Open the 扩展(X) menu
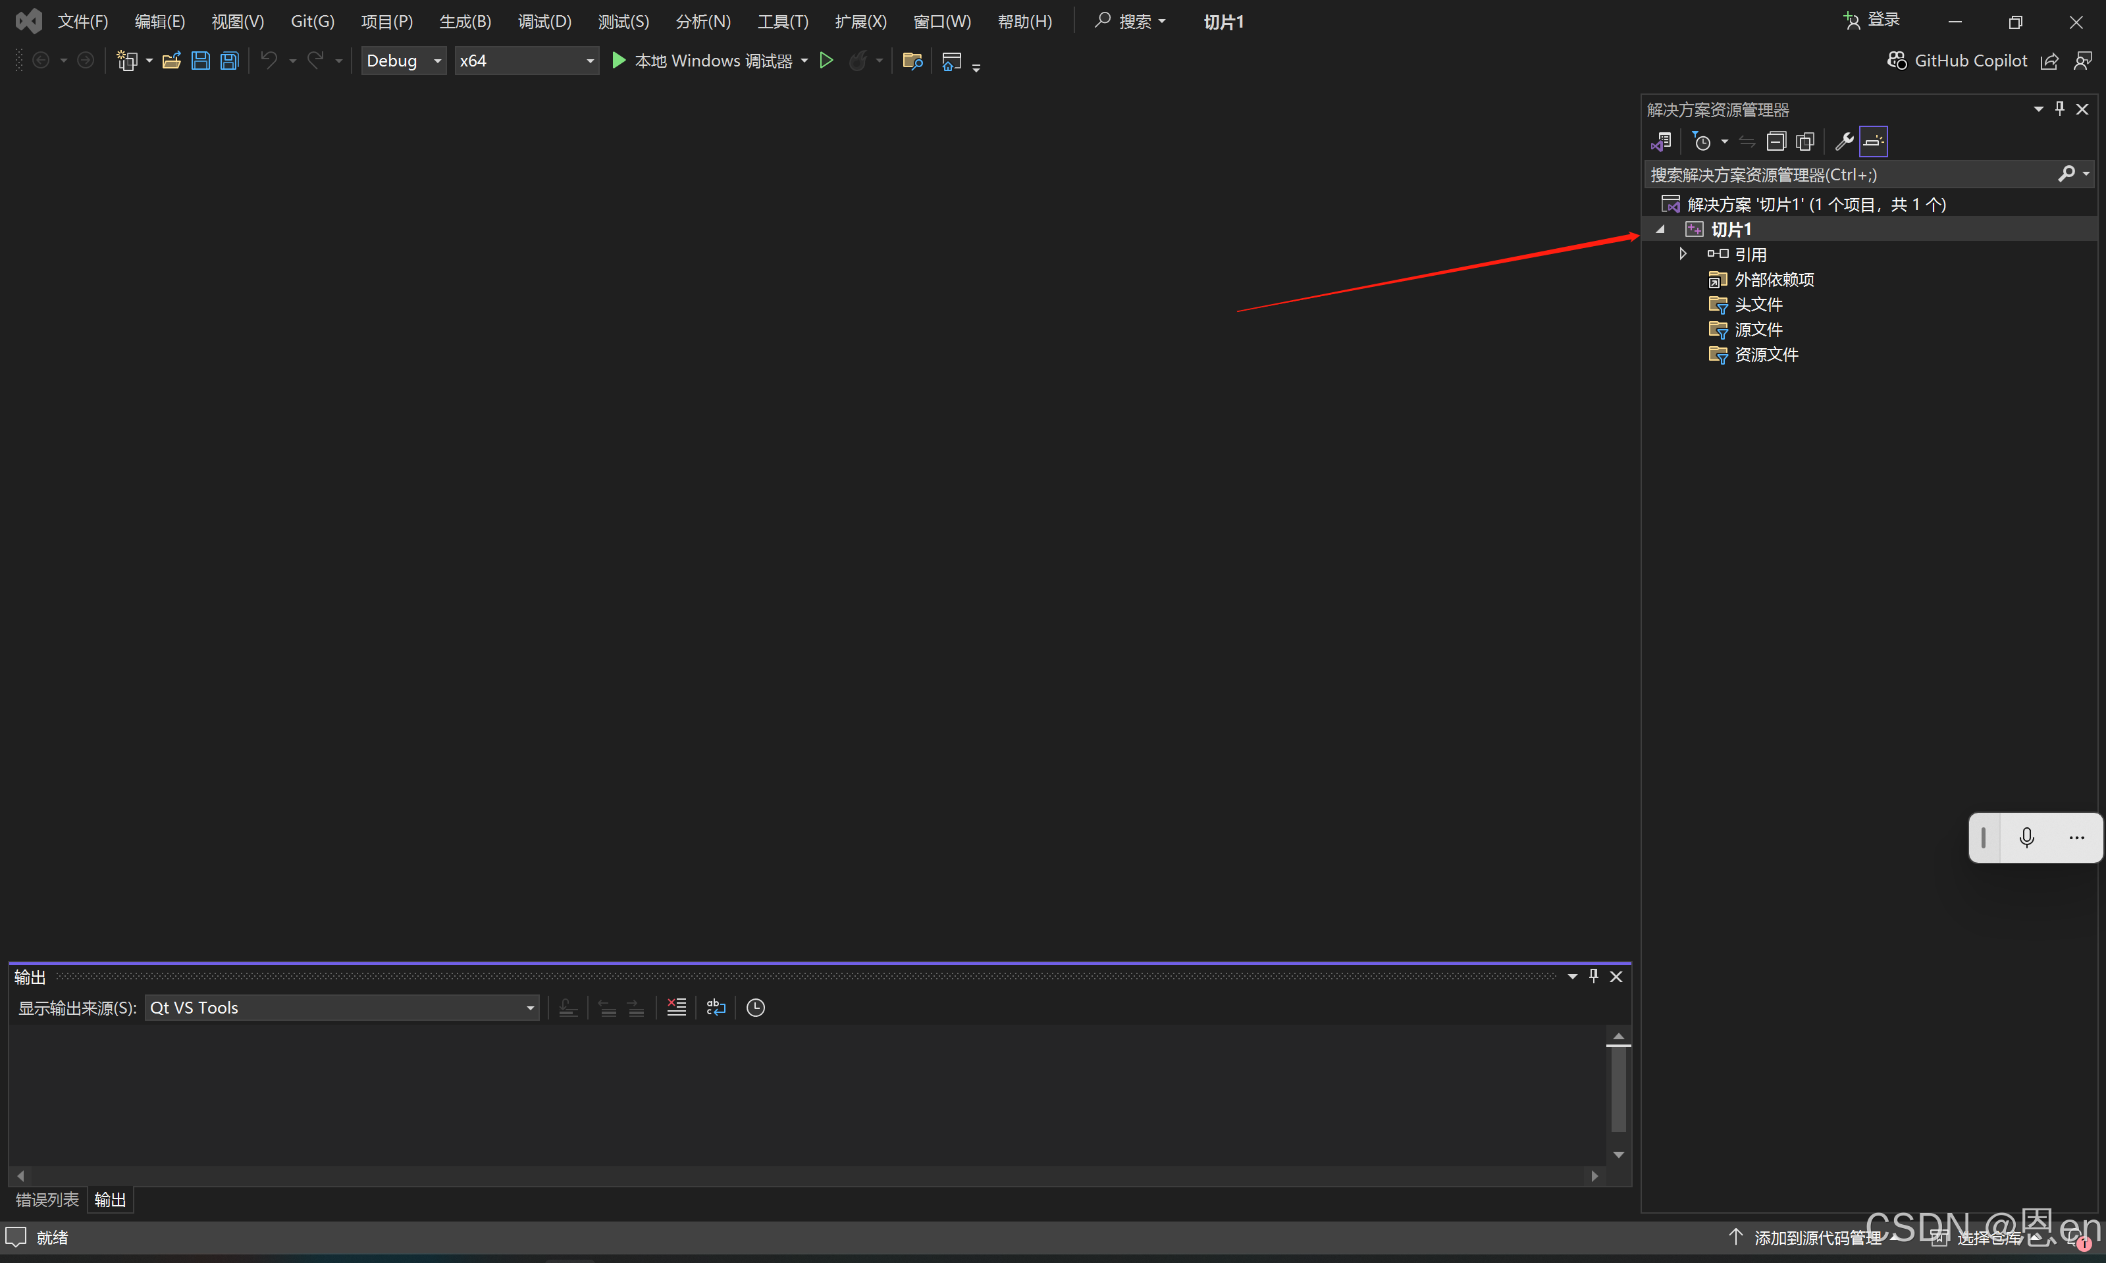This screenshot has height=1263, width=2106. click(860, 21)
